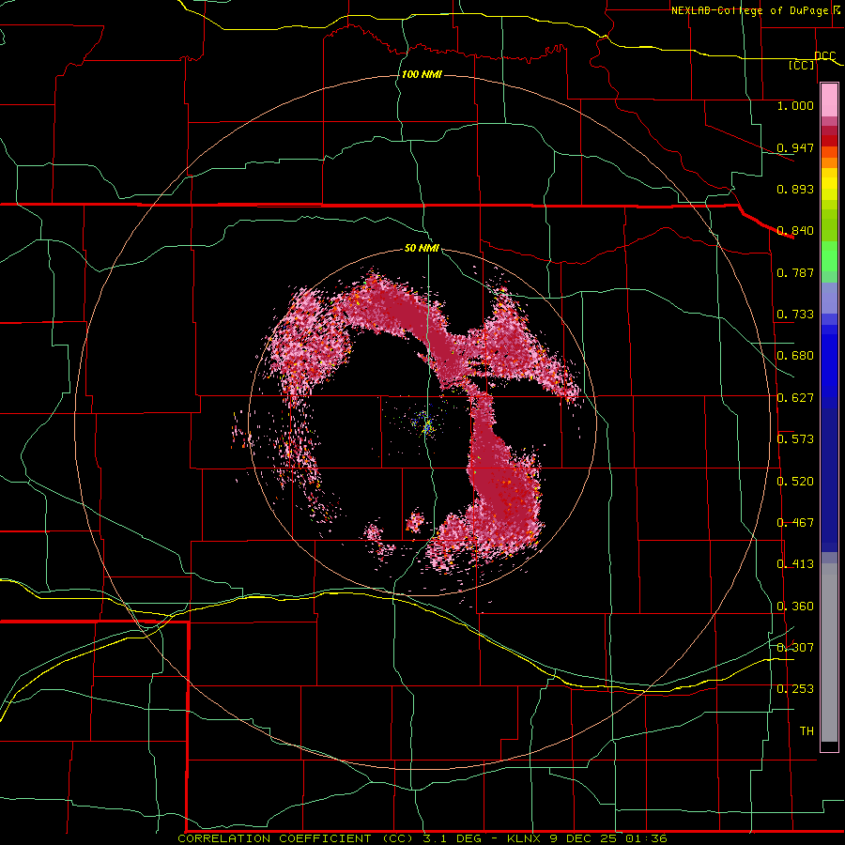845x845 pixels.
Task: Click the 0.733 scale value
Action: [795, 315]
